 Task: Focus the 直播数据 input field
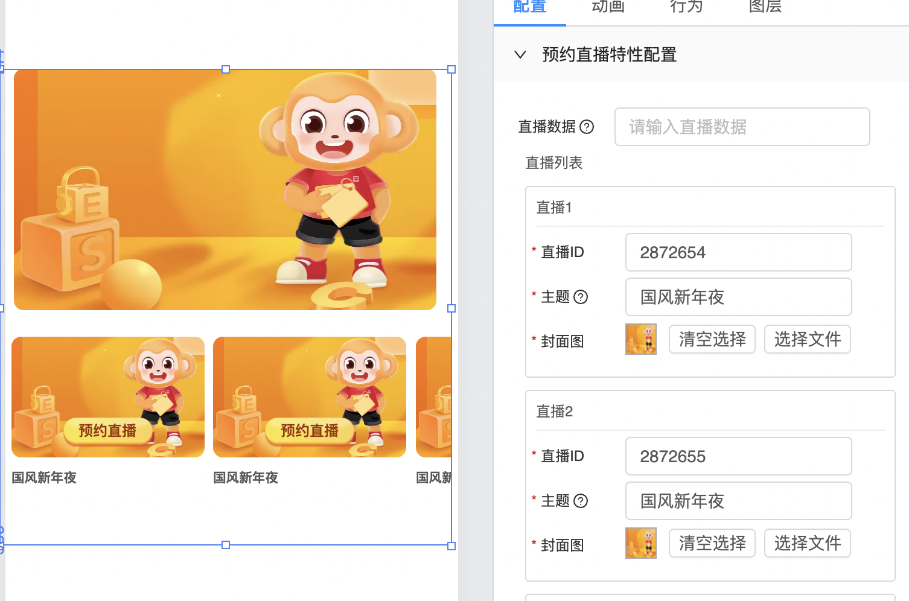[742, 127]
